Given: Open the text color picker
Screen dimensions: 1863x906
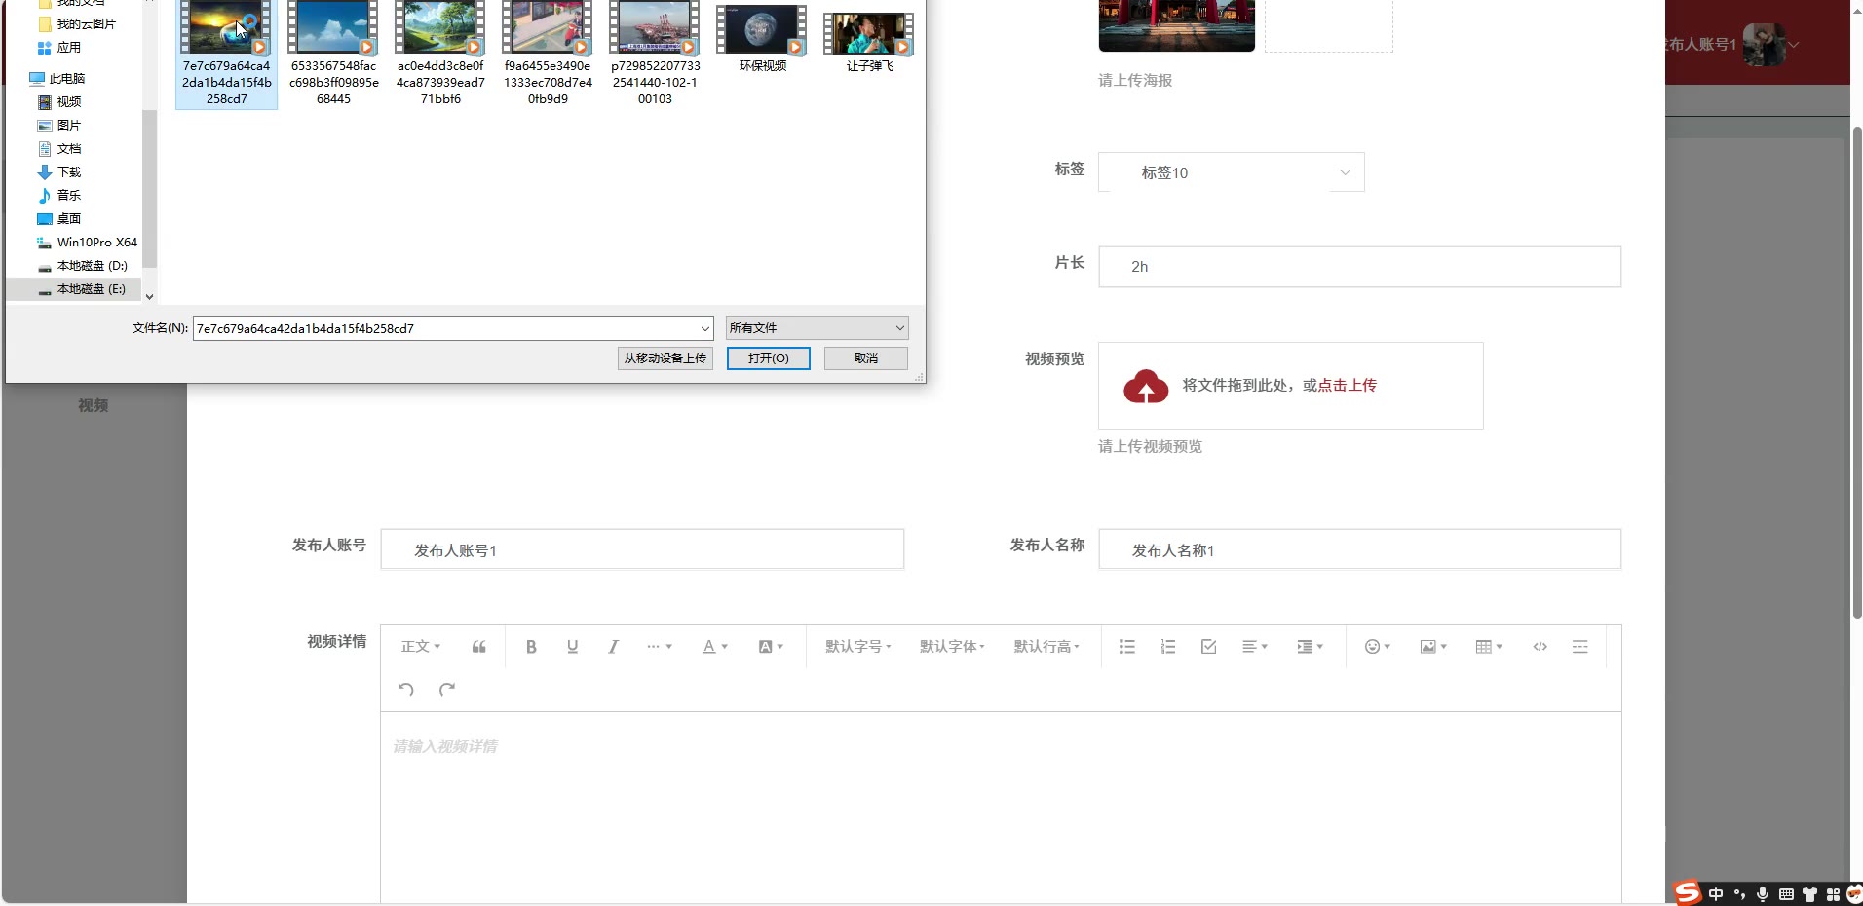Looking at the screenshot, I should tap(715, 647).
